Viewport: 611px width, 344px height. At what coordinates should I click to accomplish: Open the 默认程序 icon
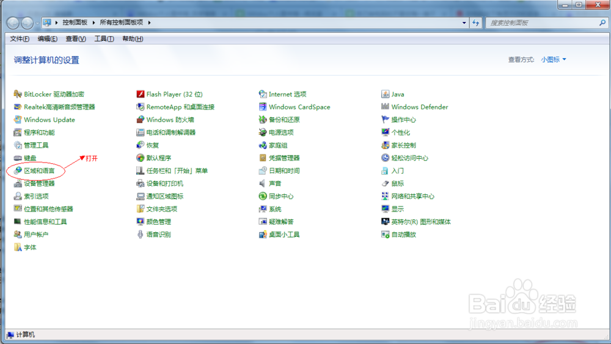click(141, 158)
